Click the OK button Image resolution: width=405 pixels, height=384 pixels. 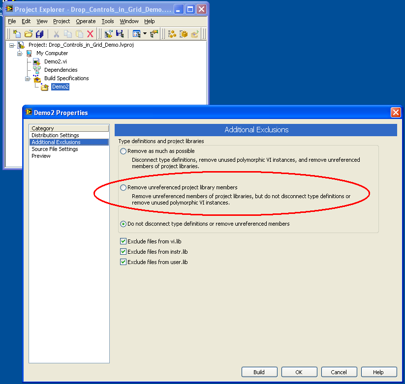click(299, 372)
